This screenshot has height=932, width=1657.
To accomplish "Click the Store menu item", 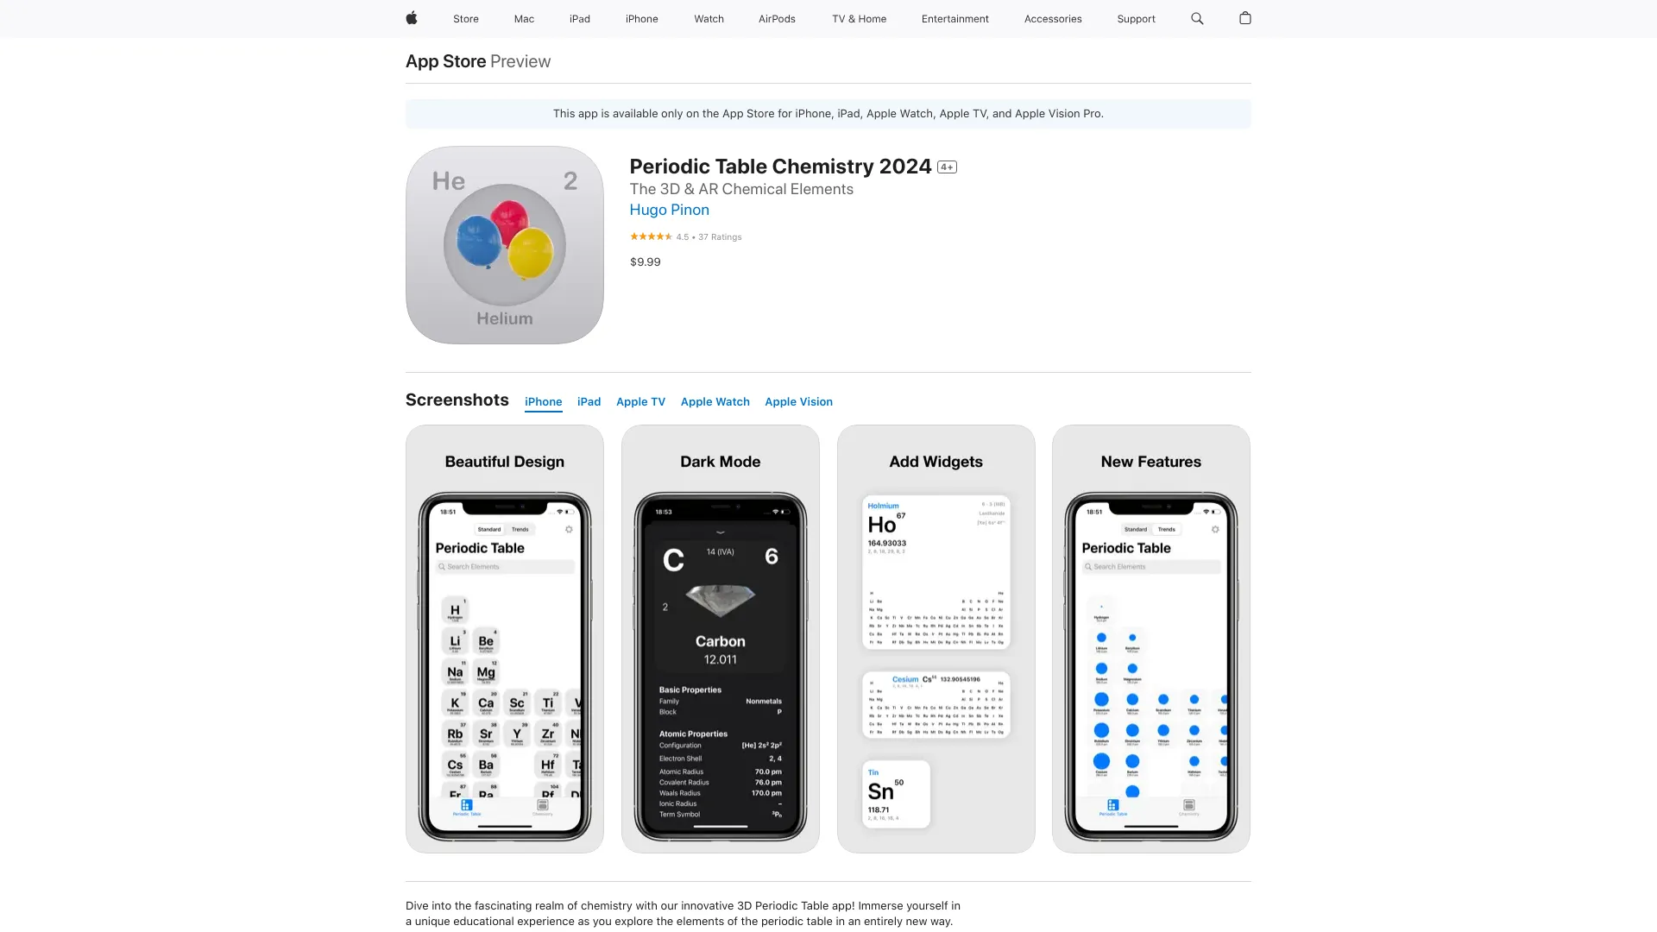I will point(465,18).
